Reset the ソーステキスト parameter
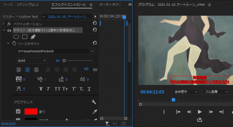The image size is (233, 127). coord(95,43)
